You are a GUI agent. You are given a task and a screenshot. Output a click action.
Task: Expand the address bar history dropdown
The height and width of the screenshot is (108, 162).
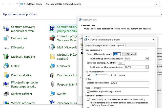157,4
